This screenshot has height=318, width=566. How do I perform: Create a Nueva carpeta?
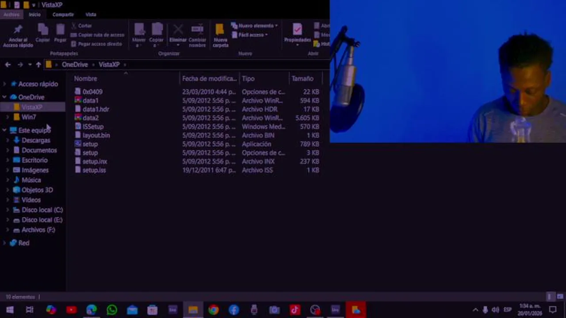pos(220,35)
